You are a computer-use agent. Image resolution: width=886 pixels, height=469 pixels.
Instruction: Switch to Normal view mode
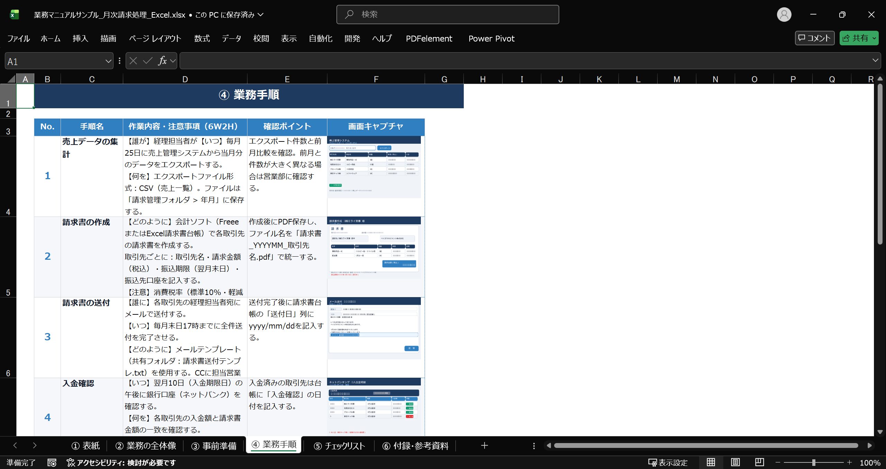tap(711, 462)
